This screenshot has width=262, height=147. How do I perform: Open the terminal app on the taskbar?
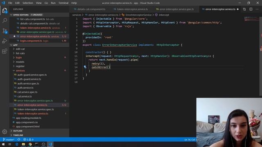[x=37, y=144]
